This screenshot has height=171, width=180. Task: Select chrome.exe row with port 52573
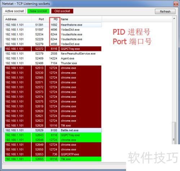pos(53,92)
